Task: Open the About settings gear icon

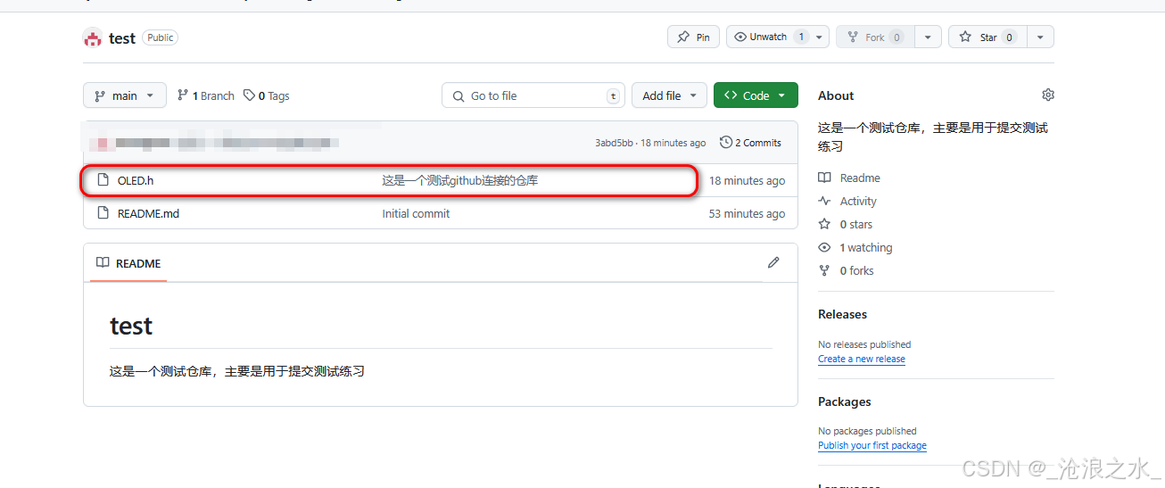Action: (x=1048, y=95)
